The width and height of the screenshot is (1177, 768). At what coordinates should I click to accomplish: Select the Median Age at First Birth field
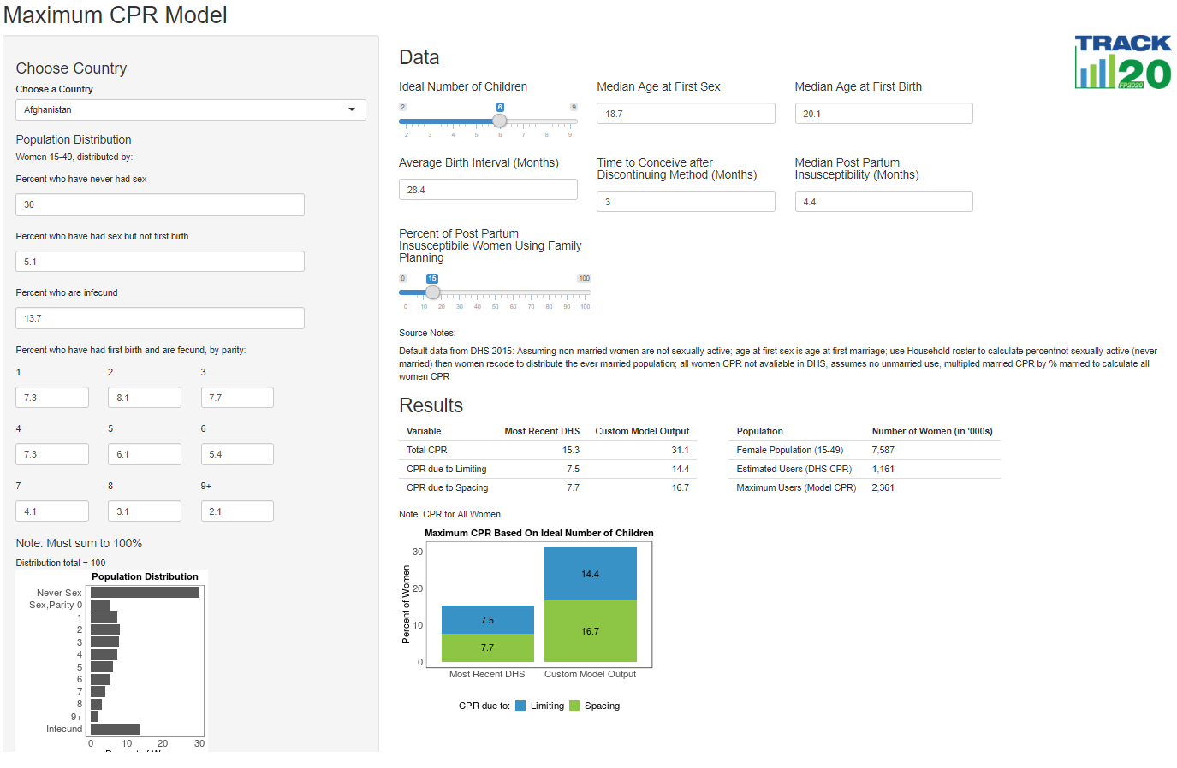[883, 114]
